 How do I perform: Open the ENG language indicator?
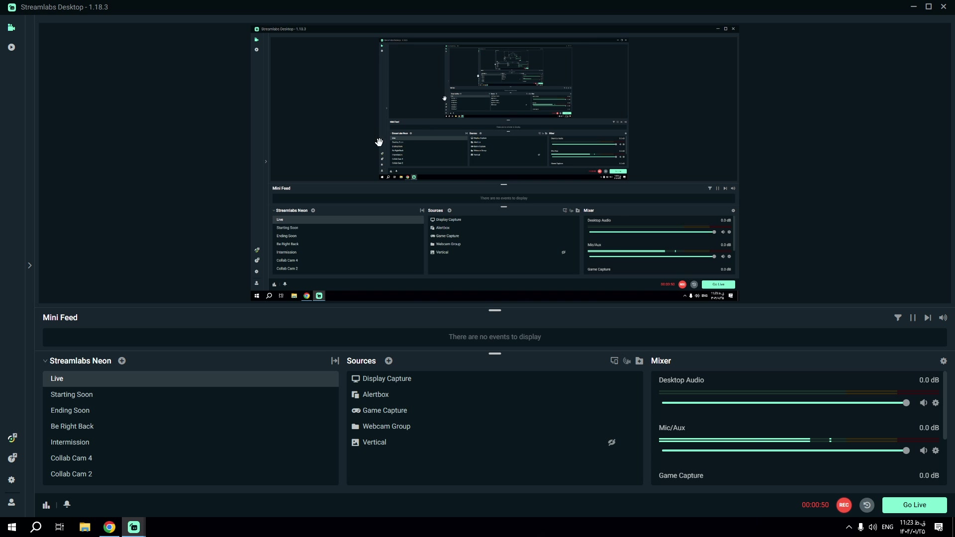(887, 527)
